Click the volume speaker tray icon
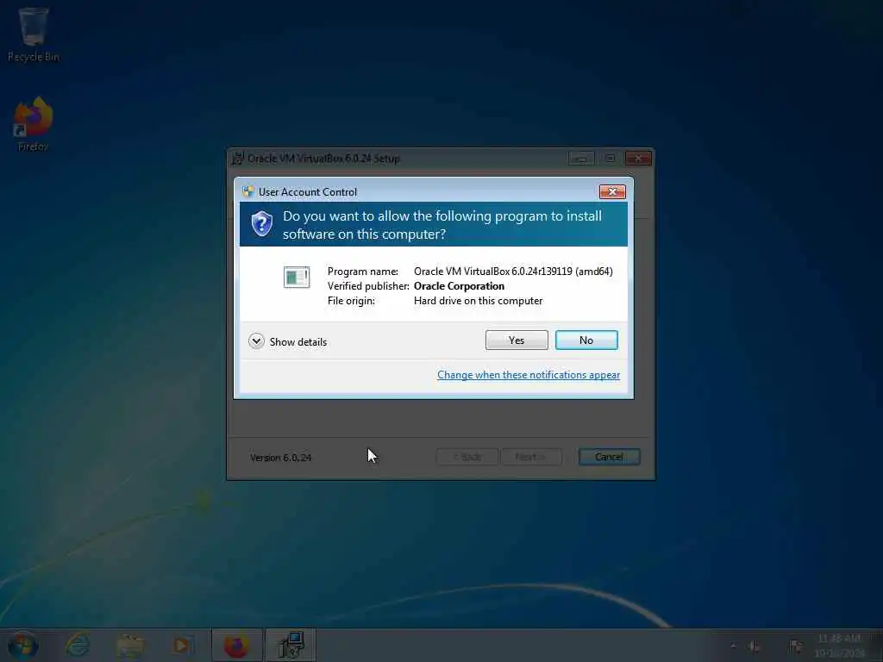 pos(754,646)
